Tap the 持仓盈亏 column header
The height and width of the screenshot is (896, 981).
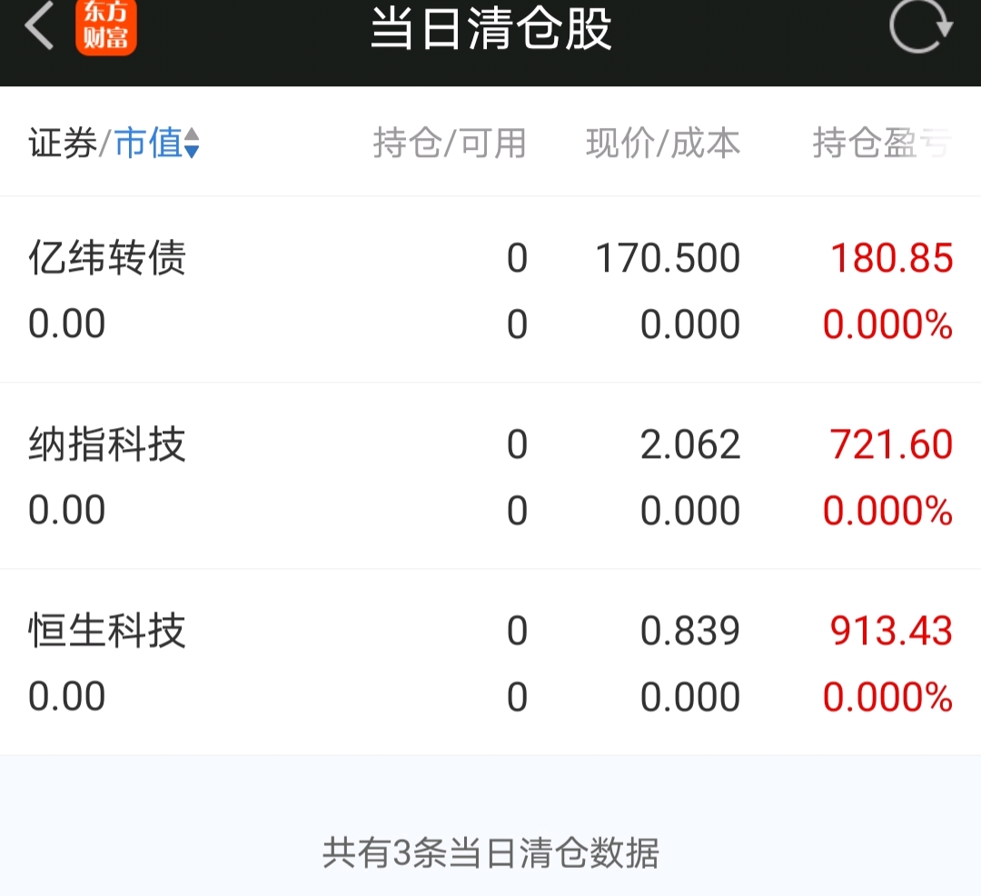point(883,143)
